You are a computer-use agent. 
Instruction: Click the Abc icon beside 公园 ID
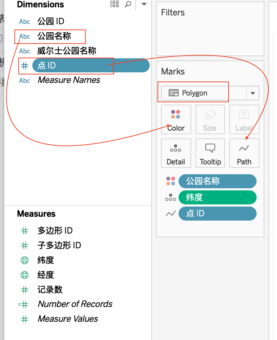[x=25, y=21]
